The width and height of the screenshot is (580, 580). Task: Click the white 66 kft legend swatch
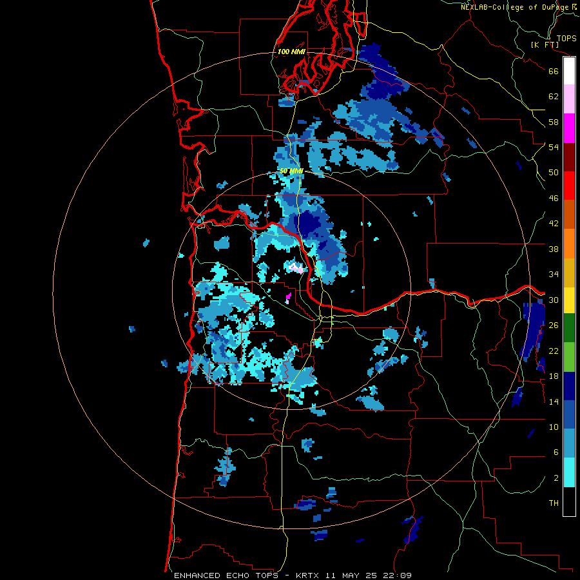click(569, 71)
